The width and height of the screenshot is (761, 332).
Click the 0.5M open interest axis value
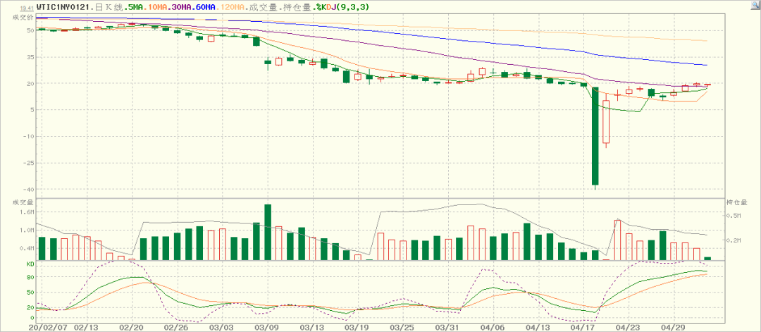click(733, 216)
